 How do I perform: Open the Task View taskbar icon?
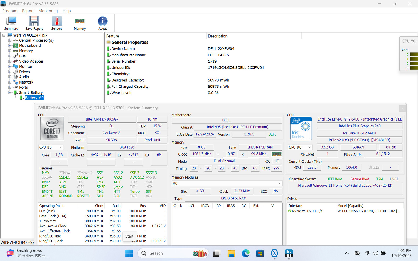pyautogui.click(x=216, y=253)
